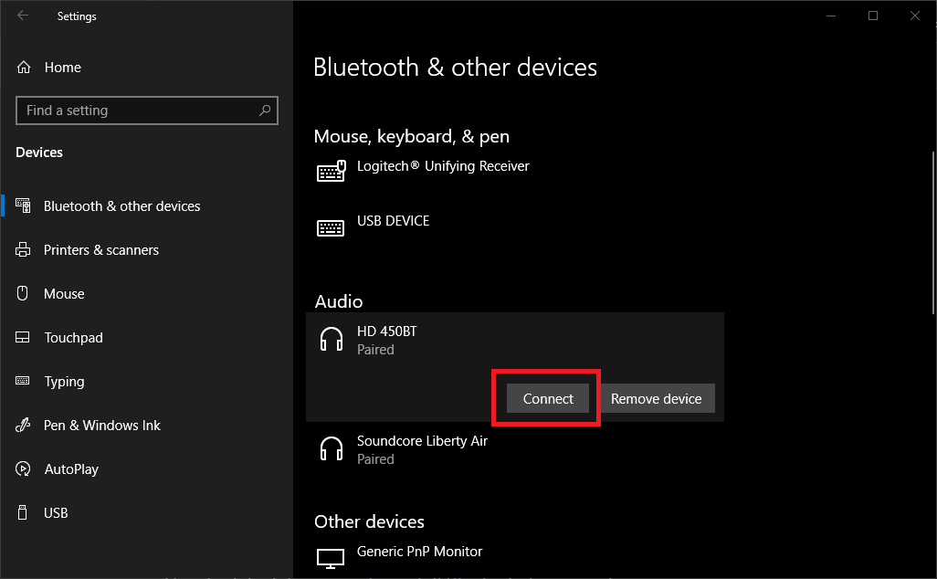Image resolution: width=937 pixels, height=579 pixels.
Task: Minimize the Settings window
Action: coord(831,16)
